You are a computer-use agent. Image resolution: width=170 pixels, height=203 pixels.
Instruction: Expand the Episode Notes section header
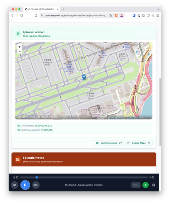click(x=84, y=159)
